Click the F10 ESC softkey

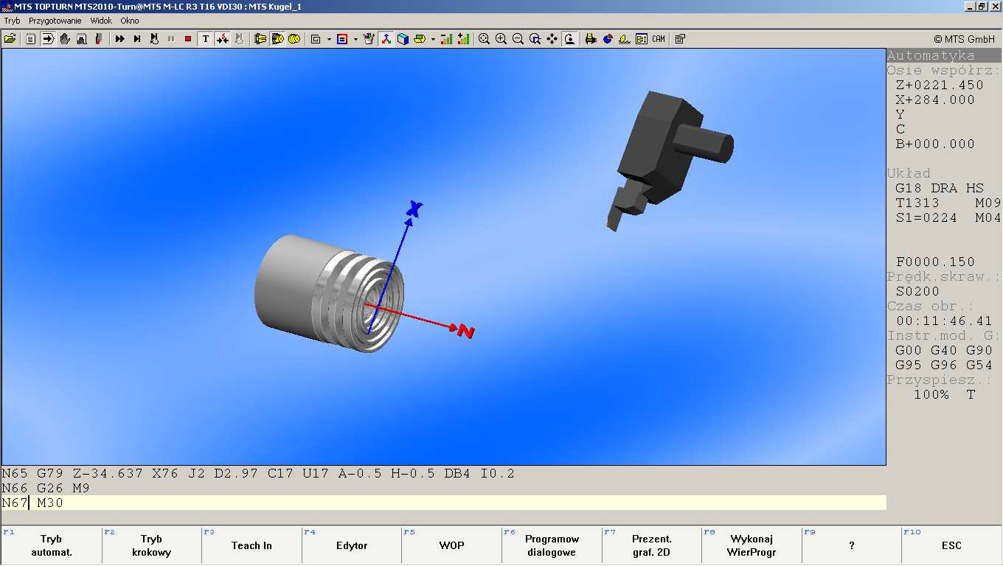pyautogui.click(x=952, y=545)
